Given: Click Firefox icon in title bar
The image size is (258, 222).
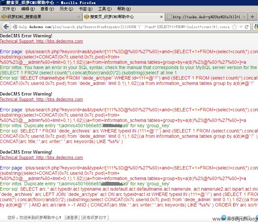Looking at the screenshot, I should [3, 3].
